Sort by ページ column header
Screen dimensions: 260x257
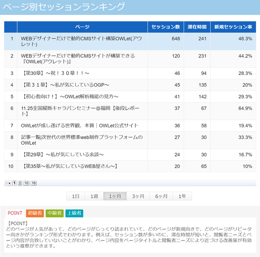pos(82,27)
